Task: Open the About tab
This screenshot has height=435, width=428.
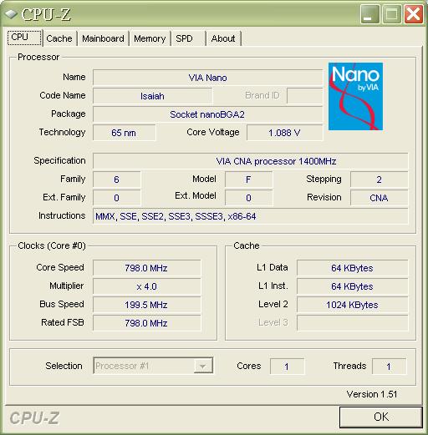Action: pyautogui.click(x=223, y=38)
